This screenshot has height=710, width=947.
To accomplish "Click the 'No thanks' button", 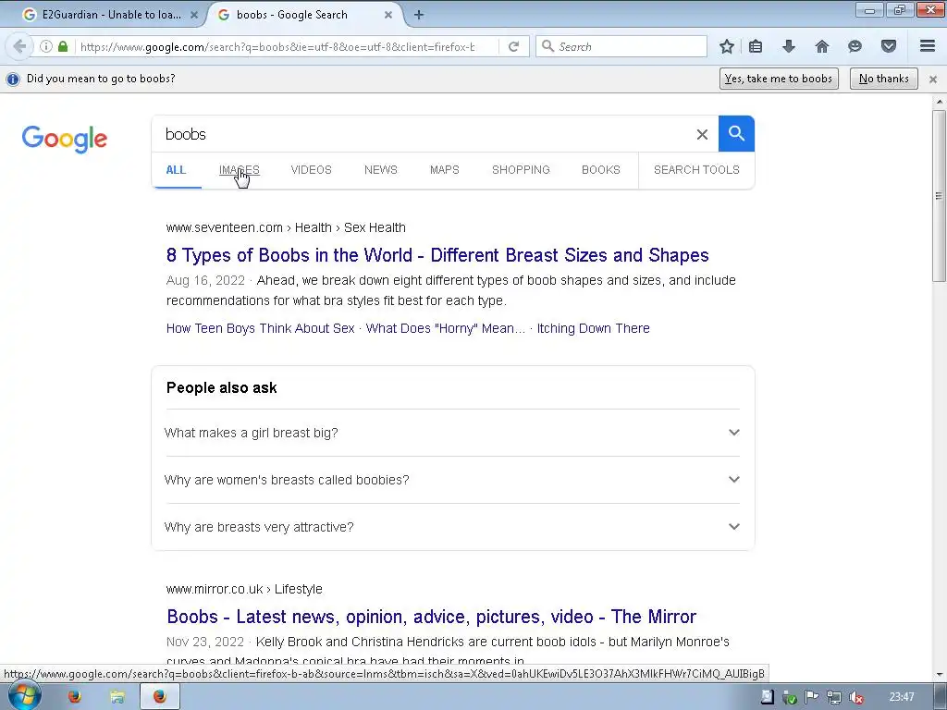I will (883, 79).
